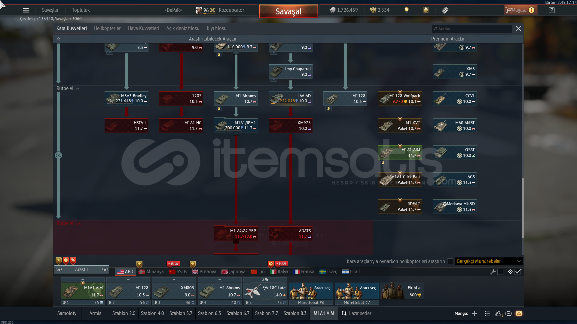Expand the Araştır panel left chevron

(59, 270)
